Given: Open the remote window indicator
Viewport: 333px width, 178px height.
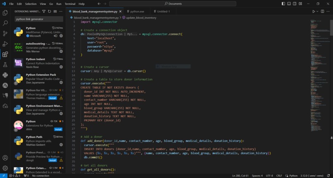Looking at the screenshot, I should [x=4, y=176].
